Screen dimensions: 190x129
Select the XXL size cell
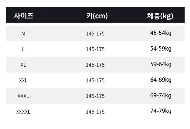23,80
